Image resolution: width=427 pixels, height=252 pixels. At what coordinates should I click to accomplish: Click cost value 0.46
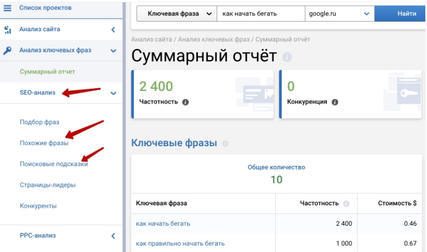tap(410, 224)
